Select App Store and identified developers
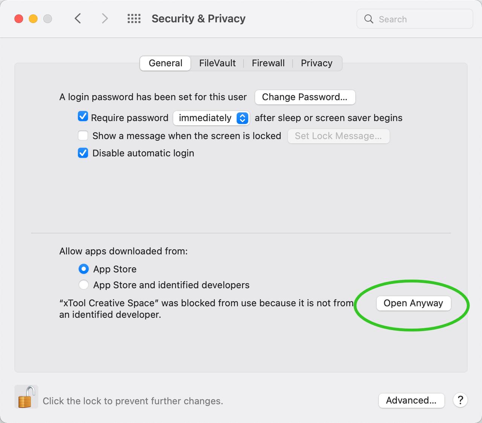The height and width of the screenshot is (423, 482). coord(84,285)
